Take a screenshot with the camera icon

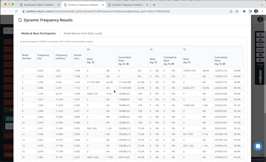pyautogui.click(x=260, y=55)
